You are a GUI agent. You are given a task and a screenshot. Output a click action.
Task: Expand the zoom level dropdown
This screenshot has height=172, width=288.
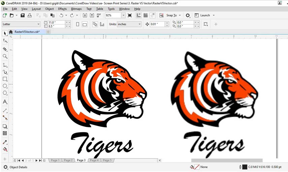[123, 15]
